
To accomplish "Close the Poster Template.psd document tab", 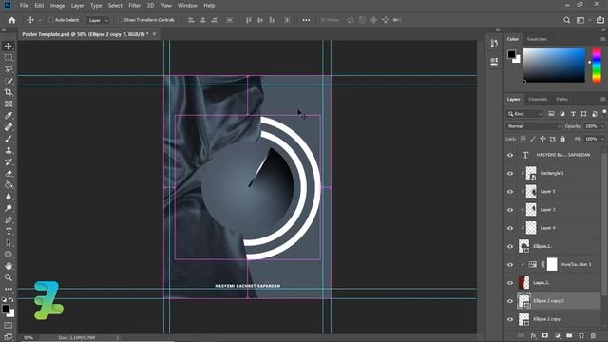I will (x=154, y=34).
